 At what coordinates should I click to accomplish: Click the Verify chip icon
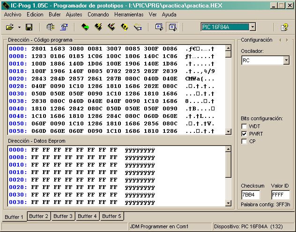point(125,27)
